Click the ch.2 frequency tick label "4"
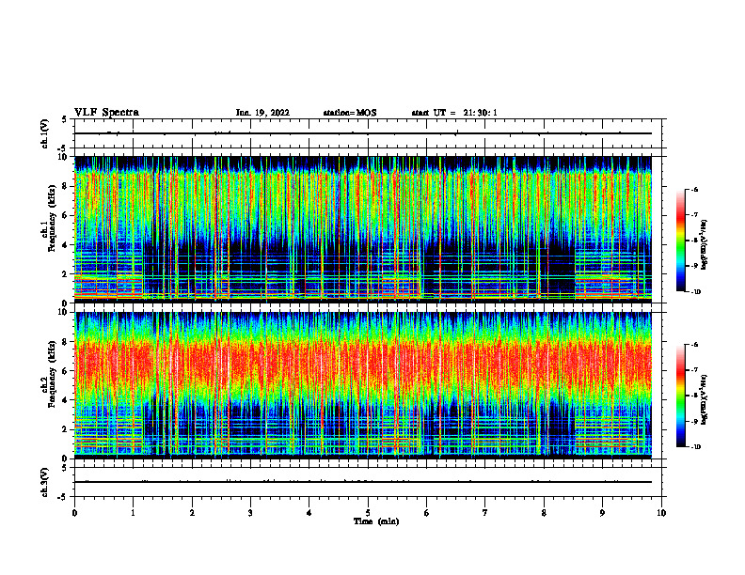 coord(66,400)
